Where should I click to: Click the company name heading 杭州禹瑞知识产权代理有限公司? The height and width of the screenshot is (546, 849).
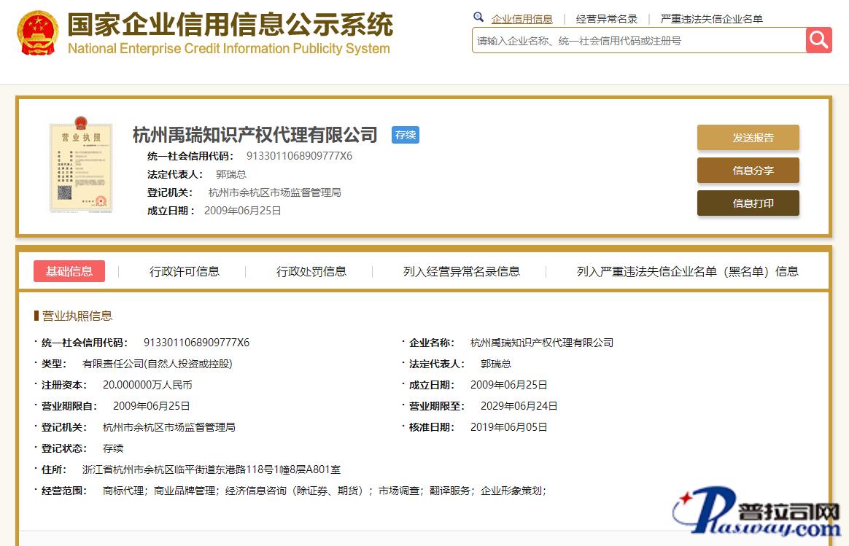[x=255, y=135]
